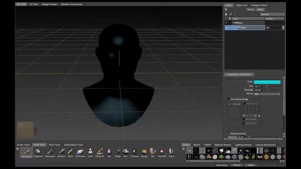
Task: Select the Paint Brush tool
Action: pyautogui.click(x=26, y=153)
